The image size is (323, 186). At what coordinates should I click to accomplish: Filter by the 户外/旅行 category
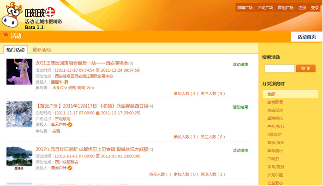tap(275, 126)
